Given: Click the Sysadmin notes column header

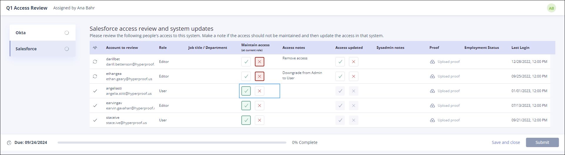Looking at the screenshot, I should [x=390, y=48].
